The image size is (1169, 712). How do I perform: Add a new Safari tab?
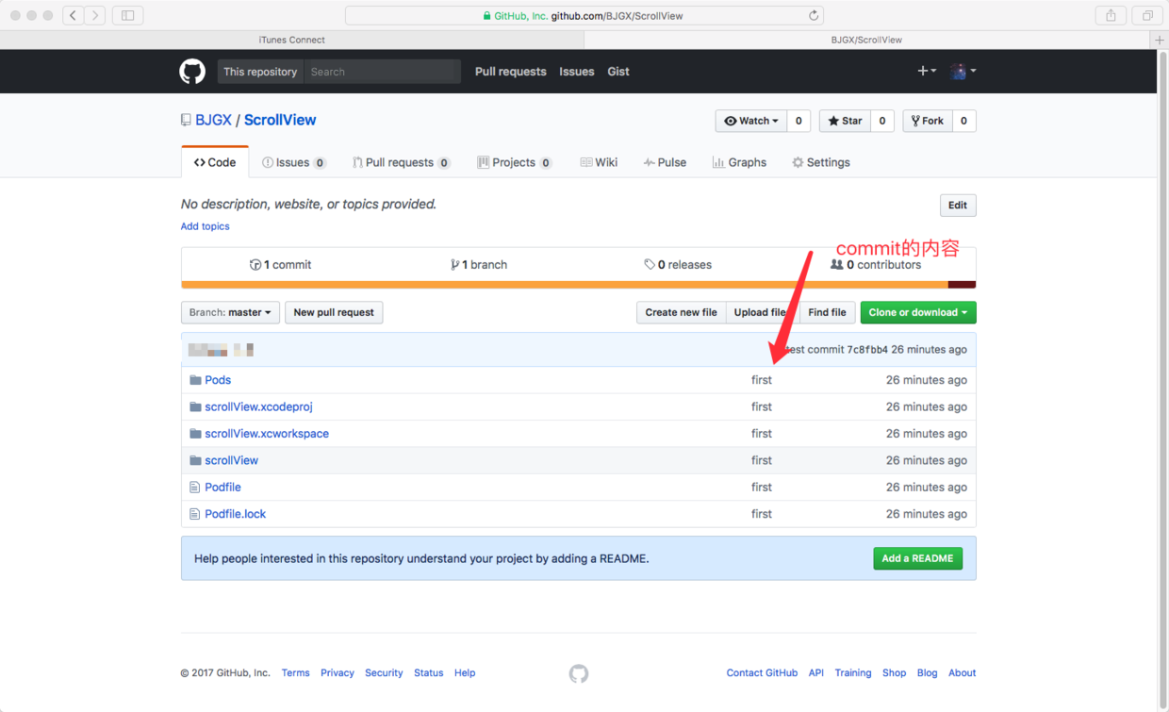(1160, 40)
